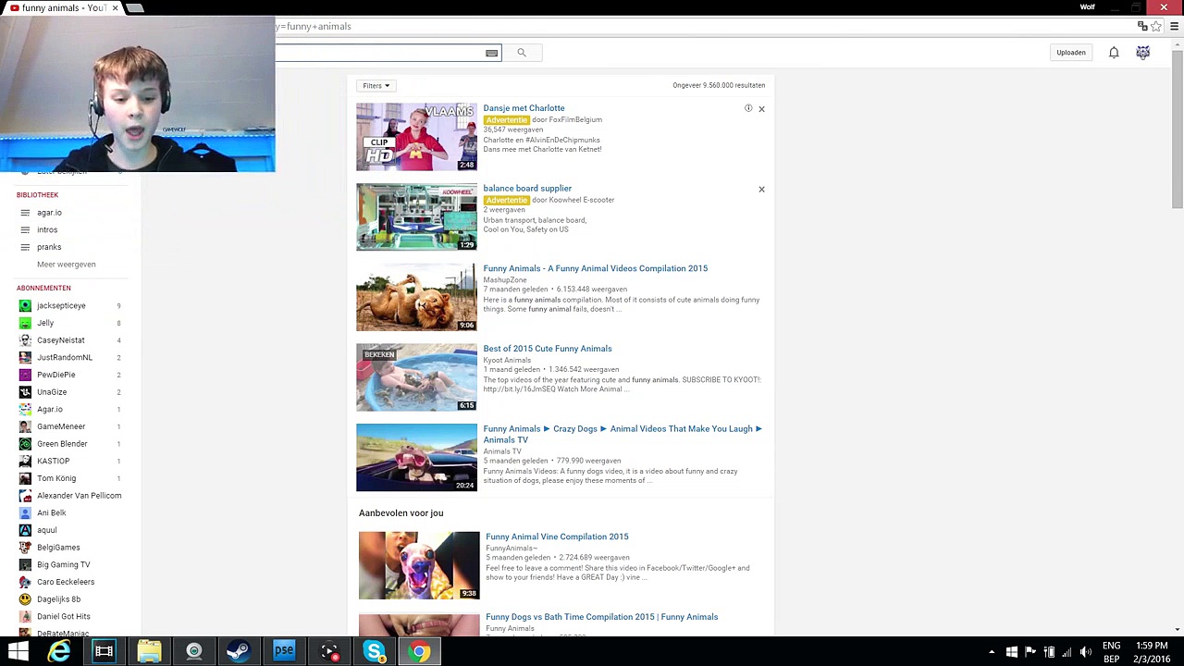Click the Uploaden button

(x=1071, y=53)
